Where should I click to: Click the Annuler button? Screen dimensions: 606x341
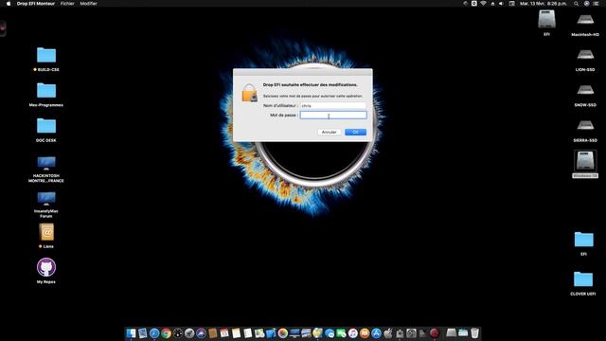(x=330, y=133)
